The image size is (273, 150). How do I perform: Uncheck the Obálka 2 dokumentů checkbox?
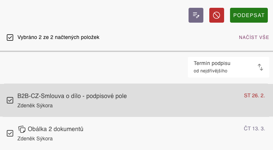(x=10, y=133)
